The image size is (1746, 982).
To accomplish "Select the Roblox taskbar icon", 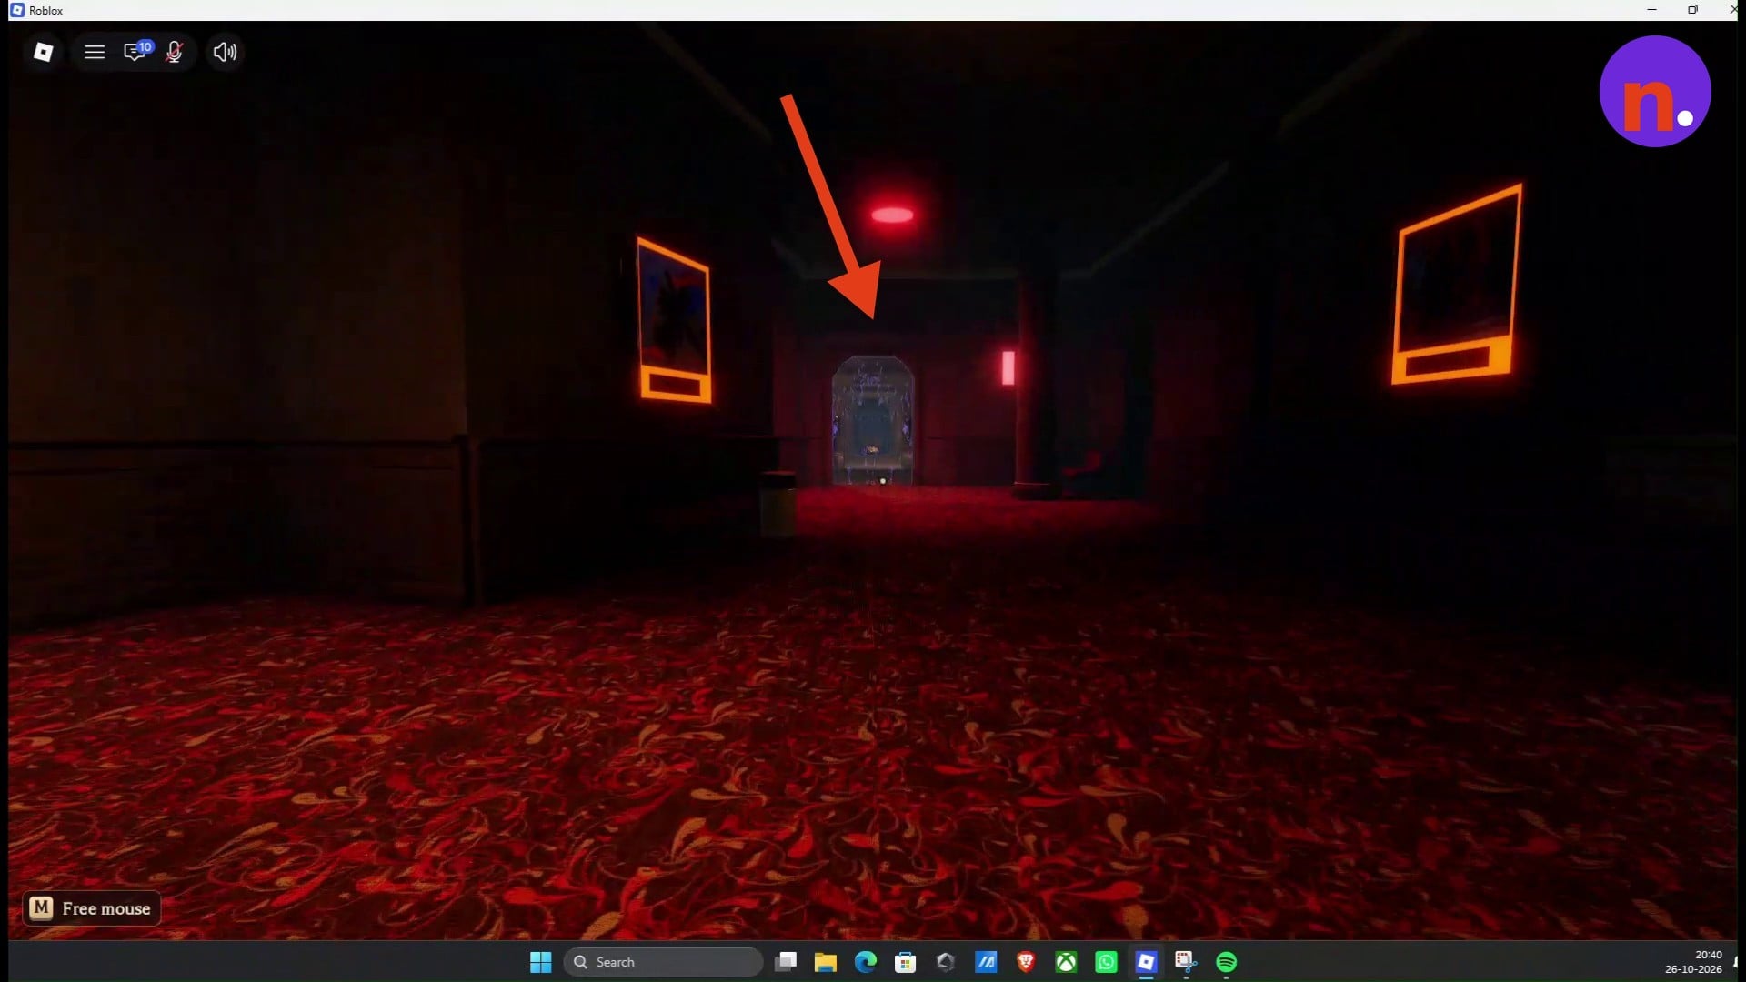I will coord(1146,962).
